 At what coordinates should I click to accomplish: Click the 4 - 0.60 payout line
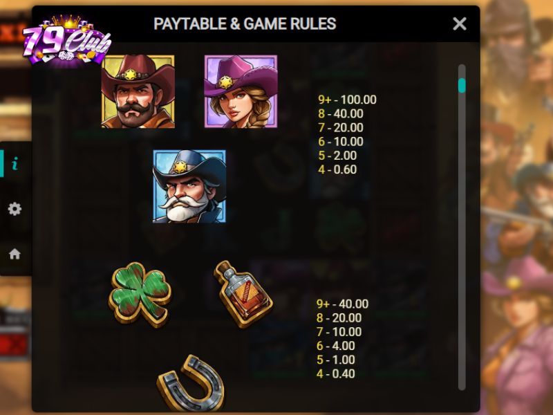point(337,169)
